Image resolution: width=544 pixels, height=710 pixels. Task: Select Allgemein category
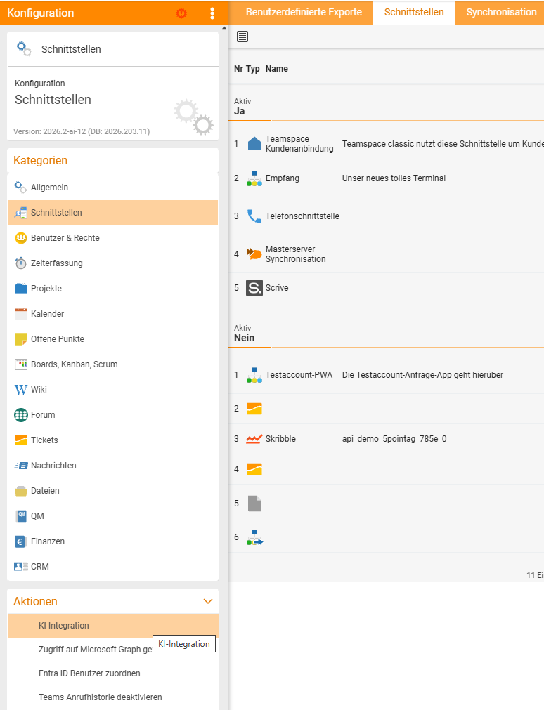click(113, 188)
